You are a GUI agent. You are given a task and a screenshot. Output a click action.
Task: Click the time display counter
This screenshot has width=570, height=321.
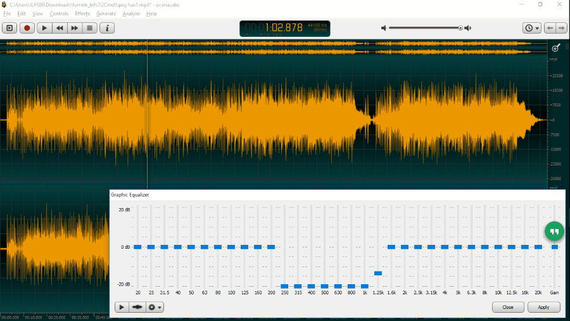click(284, 29)
